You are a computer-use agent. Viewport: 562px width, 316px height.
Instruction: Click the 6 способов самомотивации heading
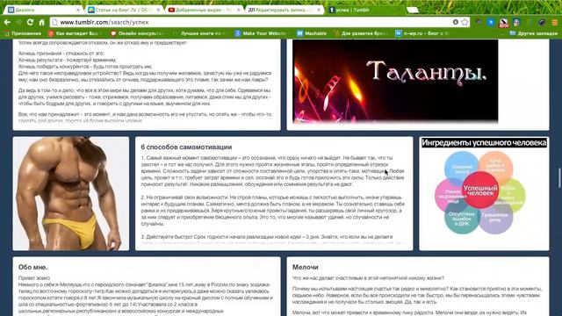[x=186, y=147]
